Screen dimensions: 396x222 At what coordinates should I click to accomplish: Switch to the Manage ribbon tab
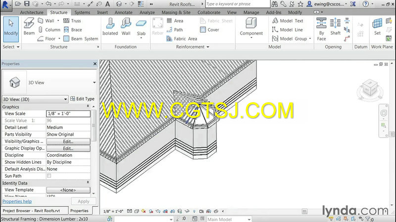coord(251,12)
